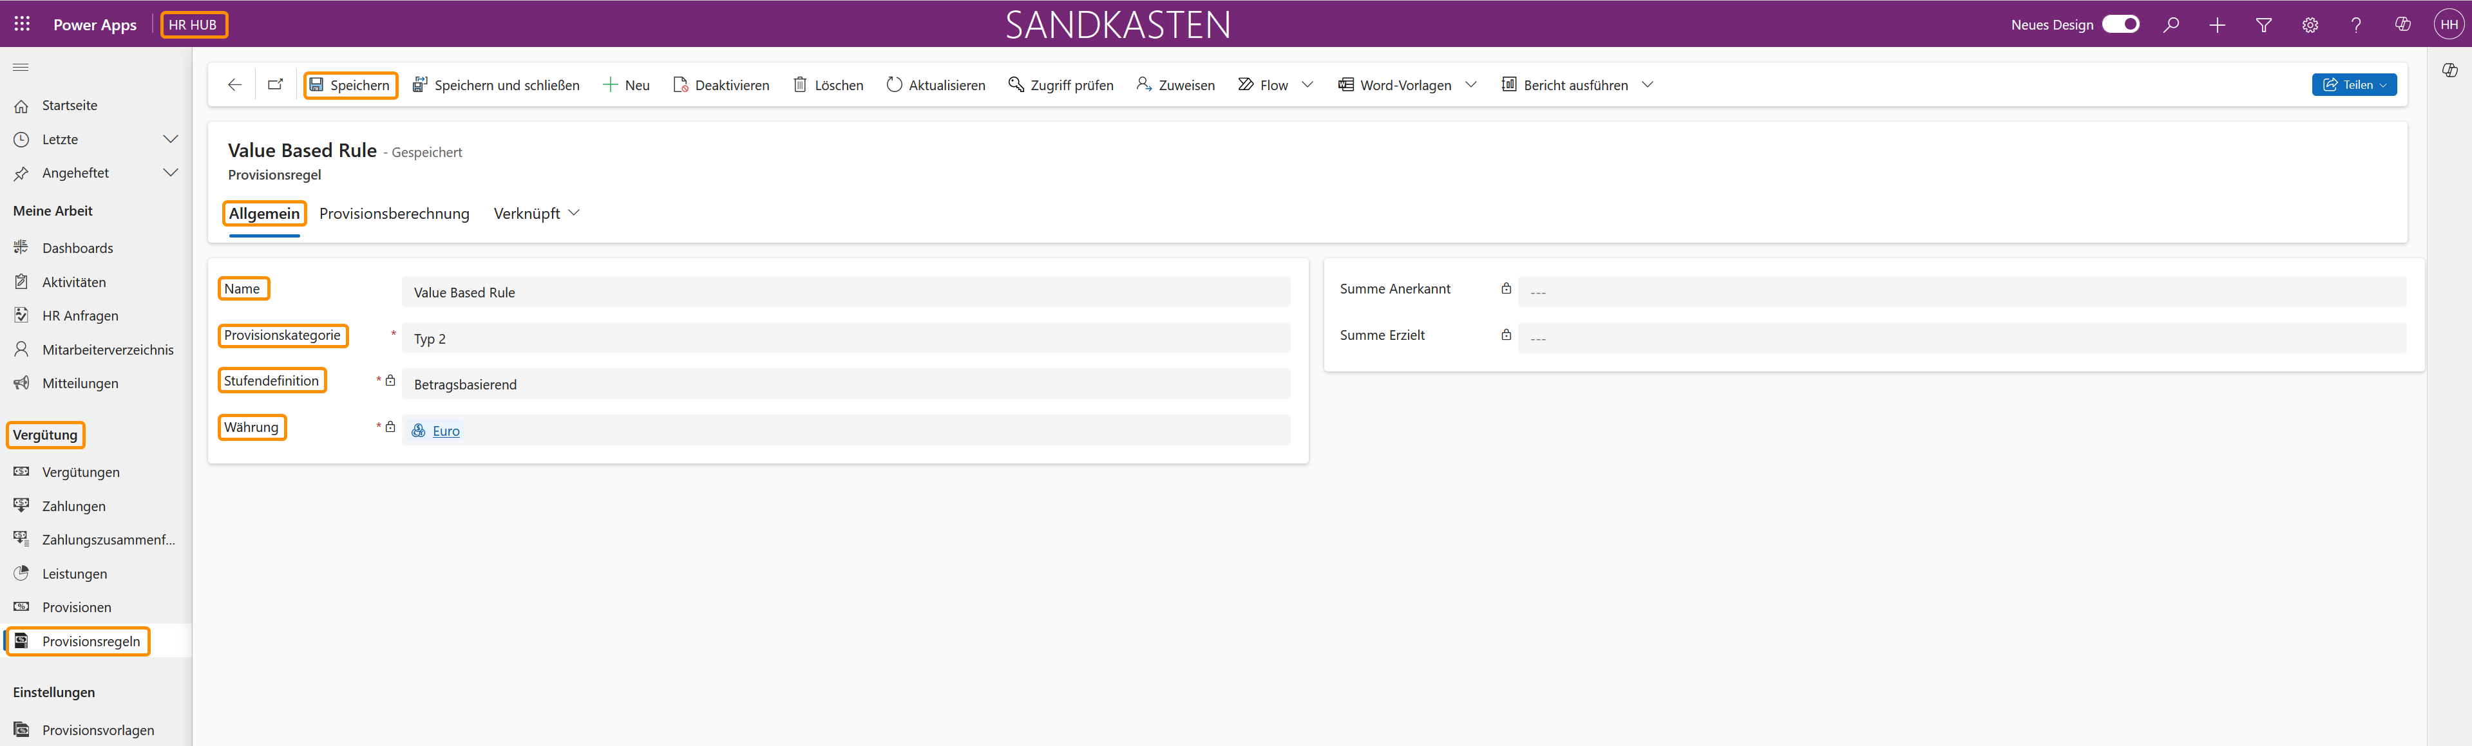
Task: Click the search magnifier icon in header
Action: click(2171, 25)
